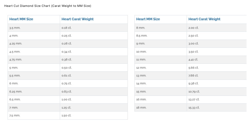This screenshot has width=252, height=122.
Task: Click the '18 mm.' cell
Action: click(160, 107)
